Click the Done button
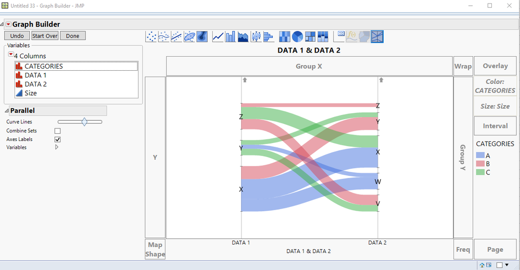The height and width of the screenshot is (270, 520). click(73, 36)
